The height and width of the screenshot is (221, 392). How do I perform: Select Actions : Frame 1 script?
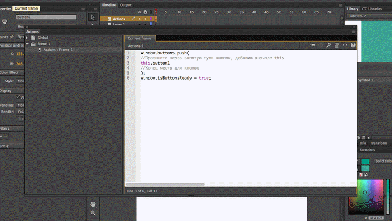click(58, 50)
